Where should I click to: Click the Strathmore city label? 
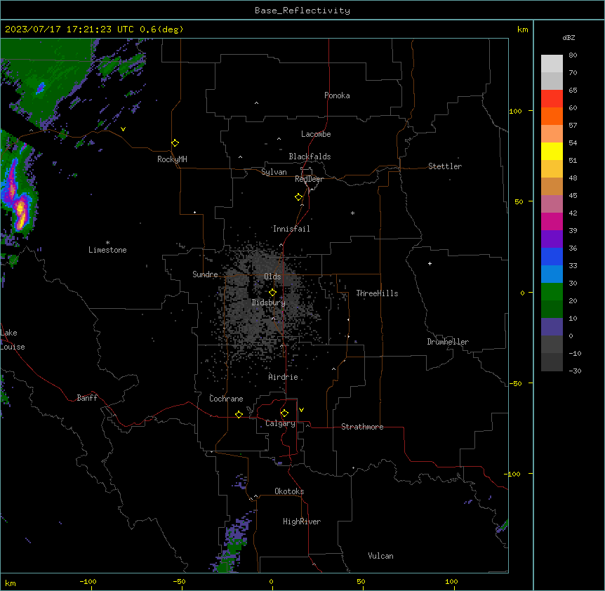pyautogui.click(x=362, y=427)
